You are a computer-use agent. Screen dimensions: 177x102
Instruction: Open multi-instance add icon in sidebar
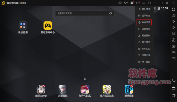173,46
